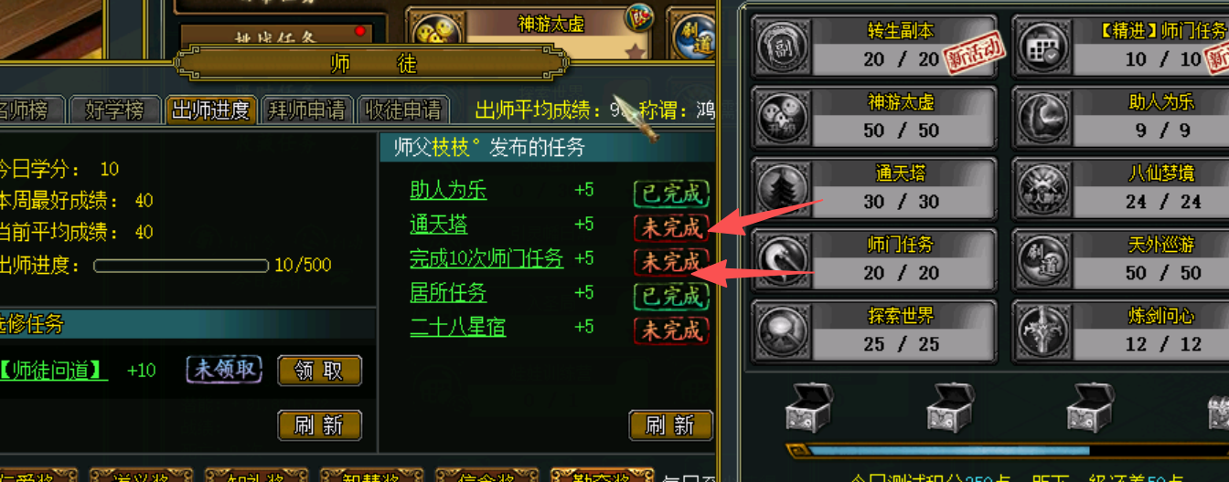Image resolution: width=1229 pixels, height=482 pixels.
Task: Click the 领取 button for 师徒问道
Action: click(319, 371)
